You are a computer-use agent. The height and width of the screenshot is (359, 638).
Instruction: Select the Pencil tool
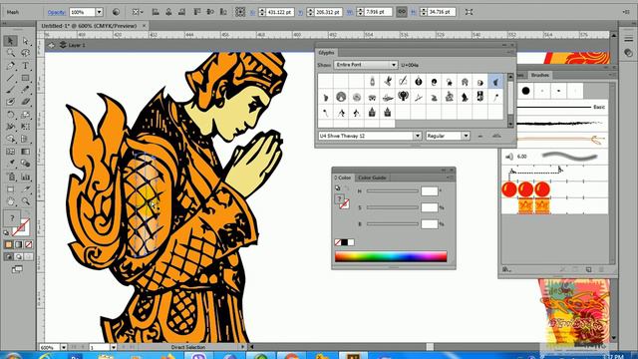pos(26,90)
